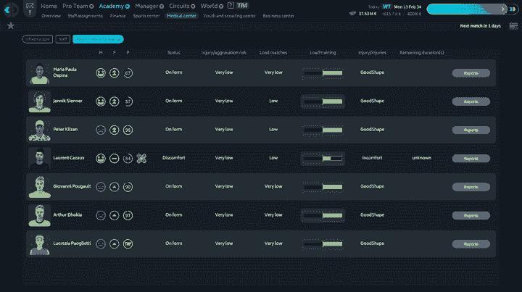
Task: Open report for Laurent Cazaux
Action: (x=471, y=158)
